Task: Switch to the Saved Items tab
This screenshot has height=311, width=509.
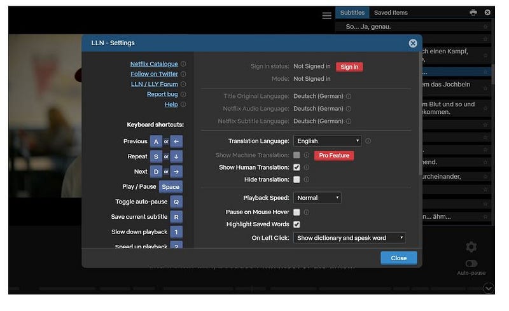Action: click(x=391, y=13)
